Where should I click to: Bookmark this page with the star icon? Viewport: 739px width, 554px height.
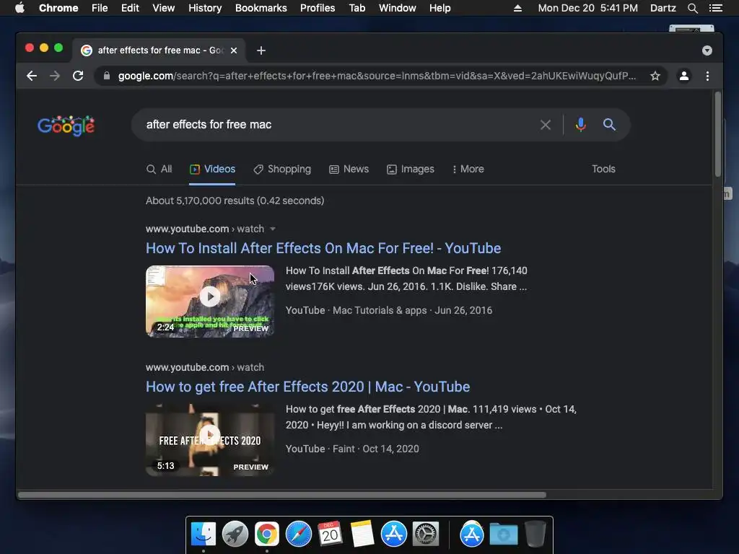[655, 76]
